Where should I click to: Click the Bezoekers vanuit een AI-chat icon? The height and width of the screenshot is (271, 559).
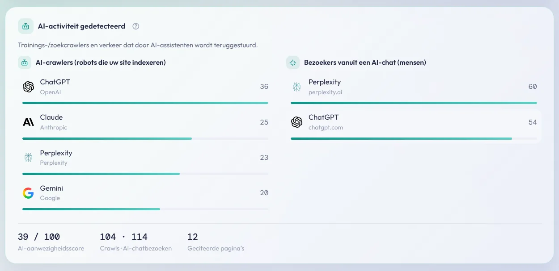293,63
